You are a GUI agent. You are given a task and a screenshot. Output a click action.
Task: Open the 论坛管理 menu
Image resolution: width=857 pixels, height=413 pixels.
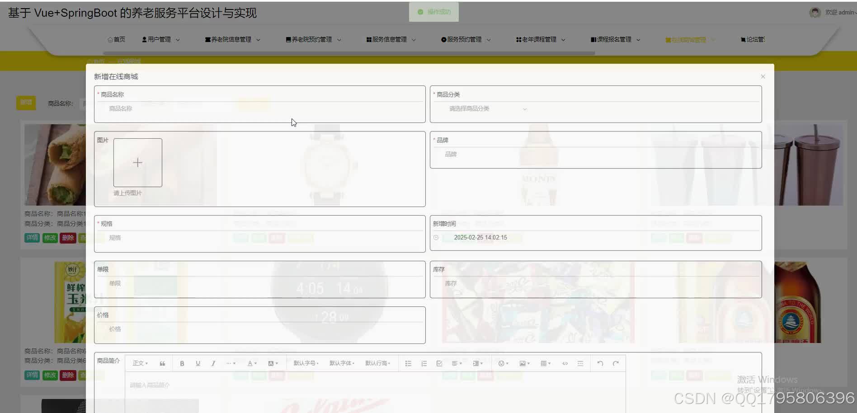pyautogui.click(x=753, y=40)
